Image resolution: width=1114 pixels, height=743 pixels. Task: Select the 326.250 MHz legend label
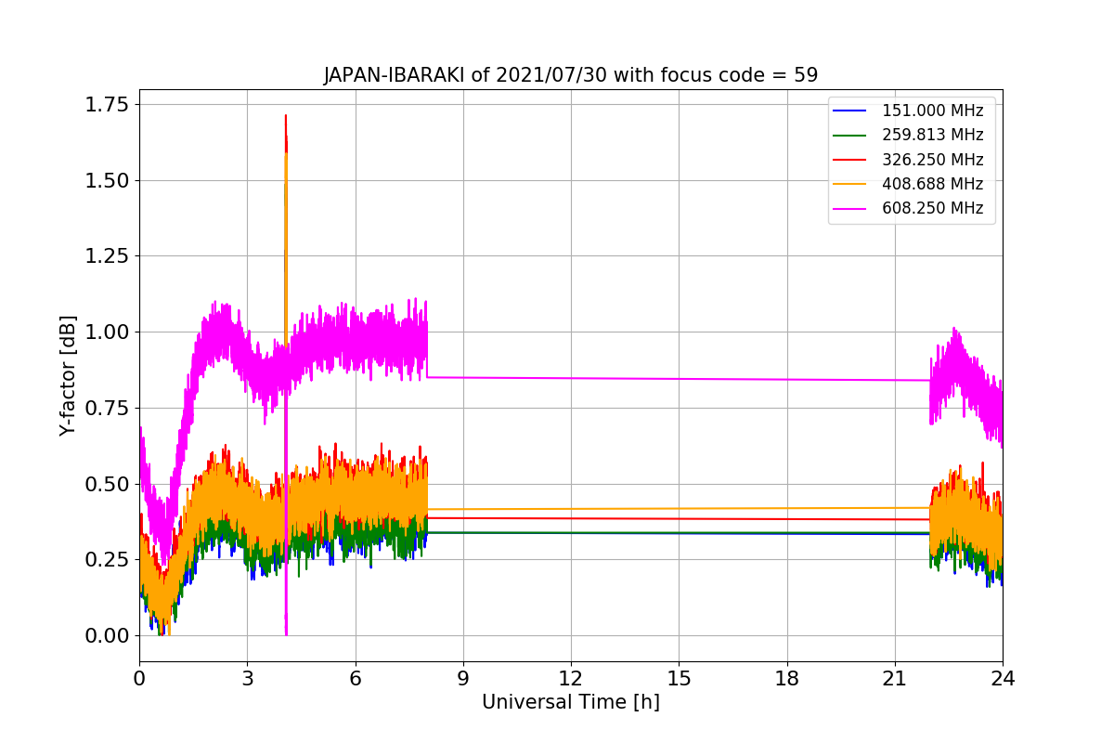tap(932, 160)
